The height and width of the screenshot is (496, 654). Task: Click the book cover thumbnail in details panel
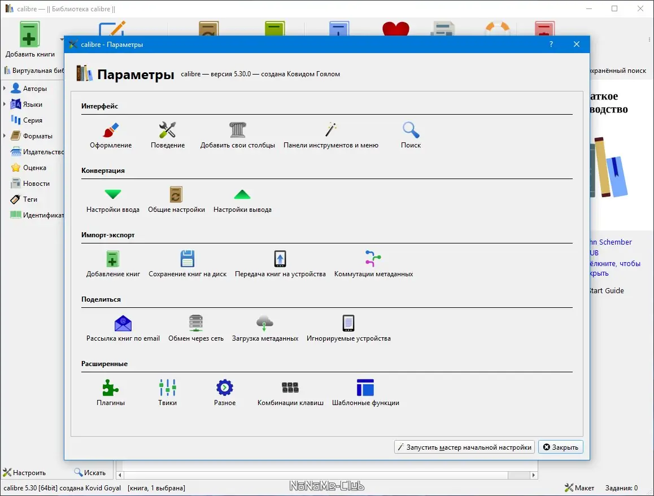(x=609, y=168)
